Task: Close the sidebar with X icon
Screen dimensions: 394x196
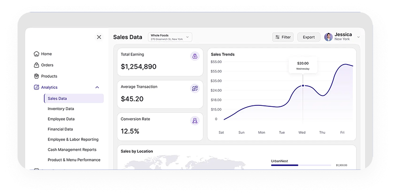Action: (99, 37)
